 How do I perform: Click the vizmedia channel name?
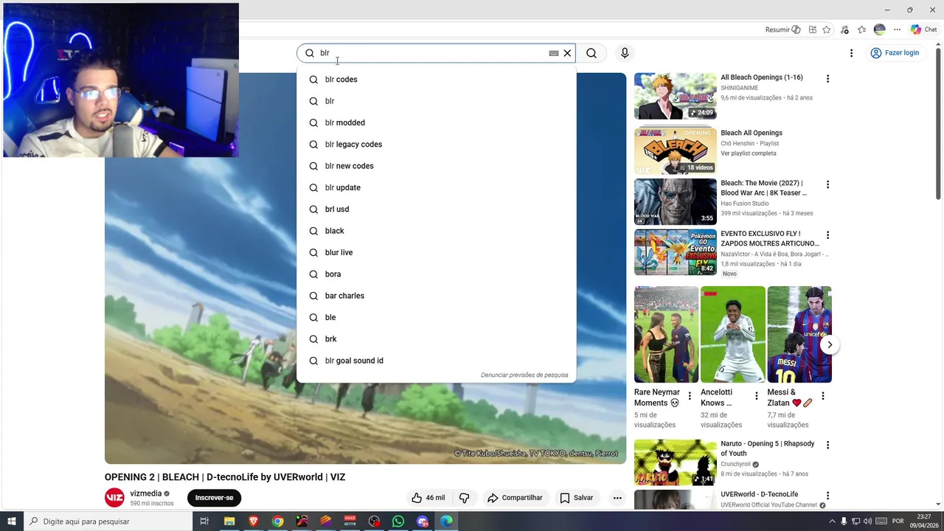coord(146,493)
